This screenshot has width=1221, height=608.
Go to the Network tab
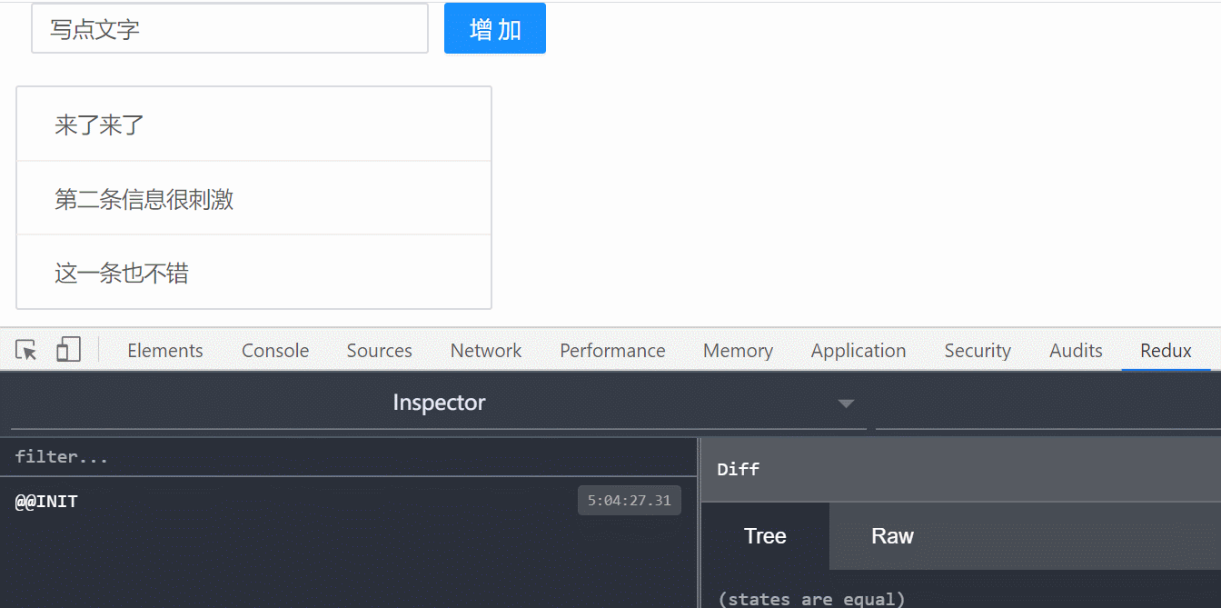point(486,351)
